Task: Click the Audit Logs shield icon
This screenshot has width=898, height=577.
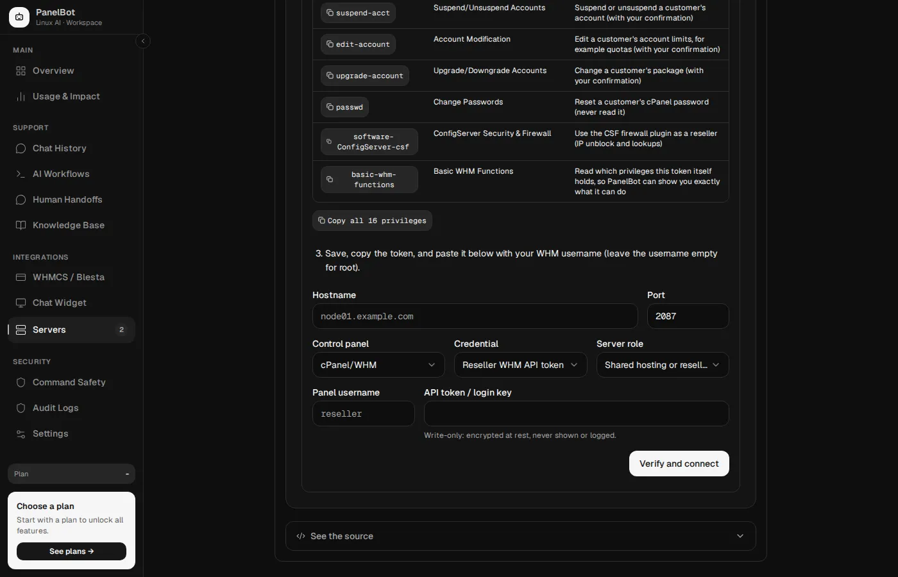Action: 21,408
